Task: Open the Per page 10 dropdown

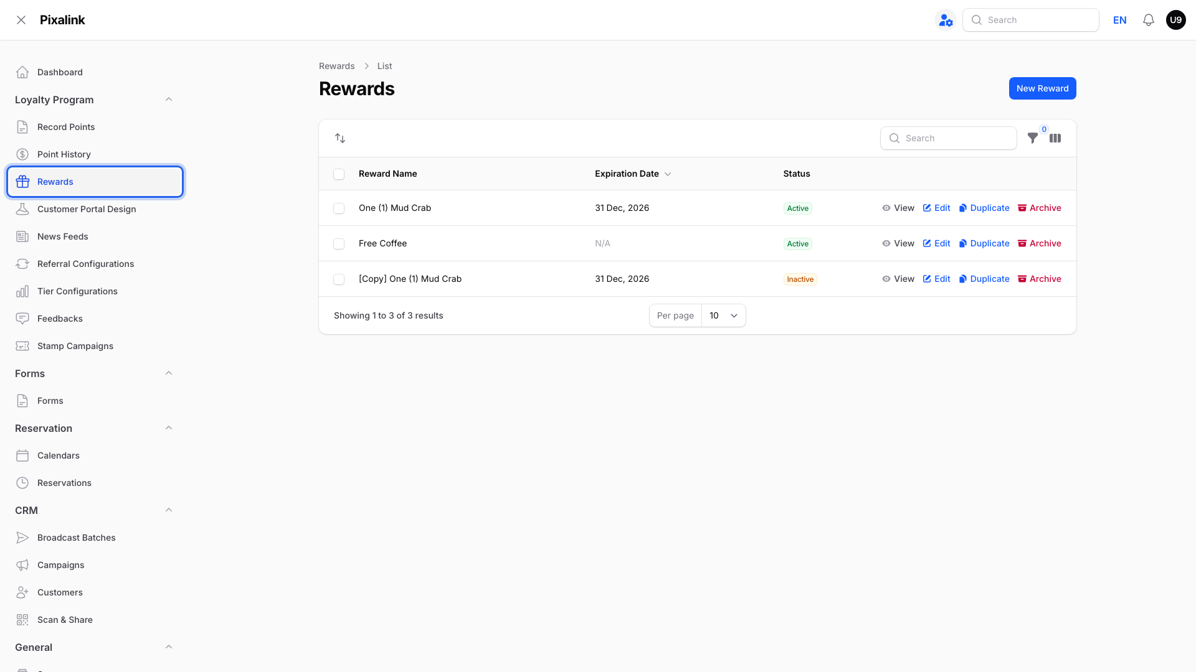Action: [723, 315]
